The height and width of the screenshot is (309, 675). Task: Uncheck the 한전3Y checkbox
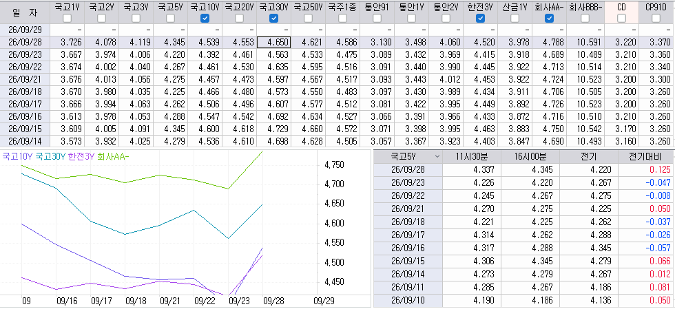481,18
